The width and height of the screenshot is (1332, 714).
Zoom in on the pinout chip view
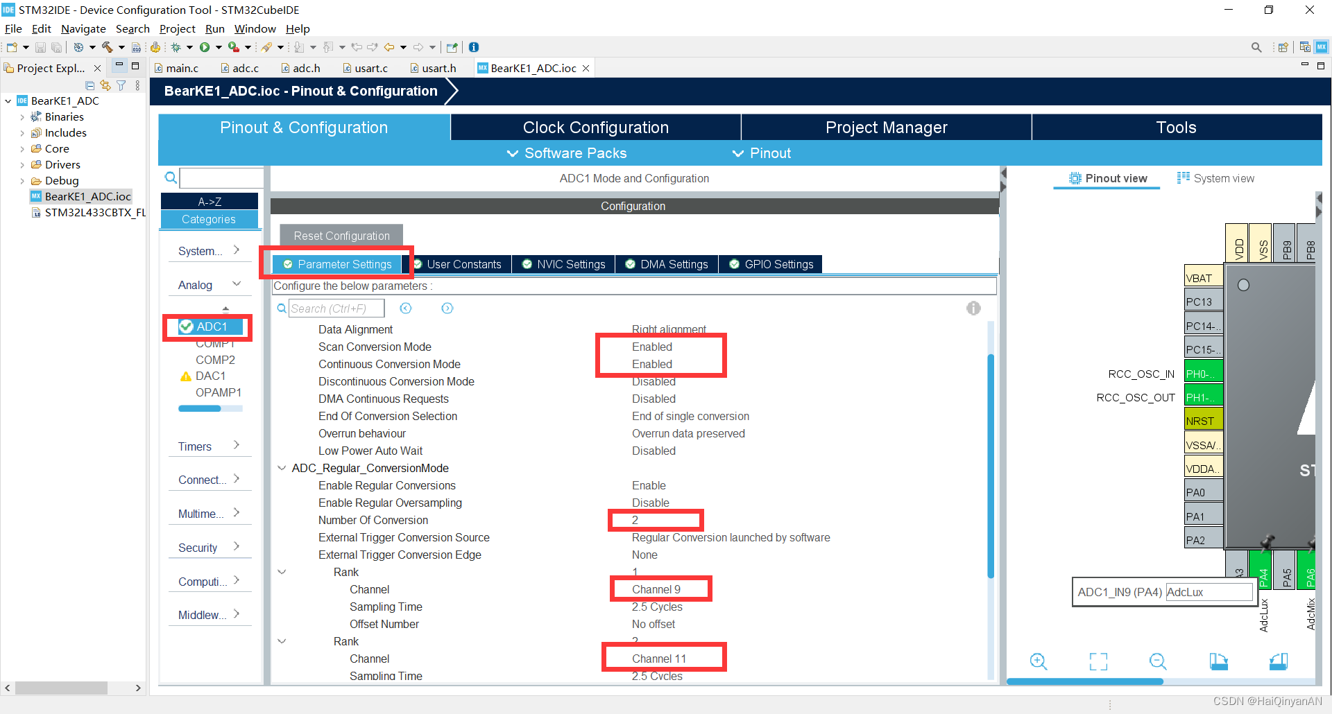[x=1039, y=661]
